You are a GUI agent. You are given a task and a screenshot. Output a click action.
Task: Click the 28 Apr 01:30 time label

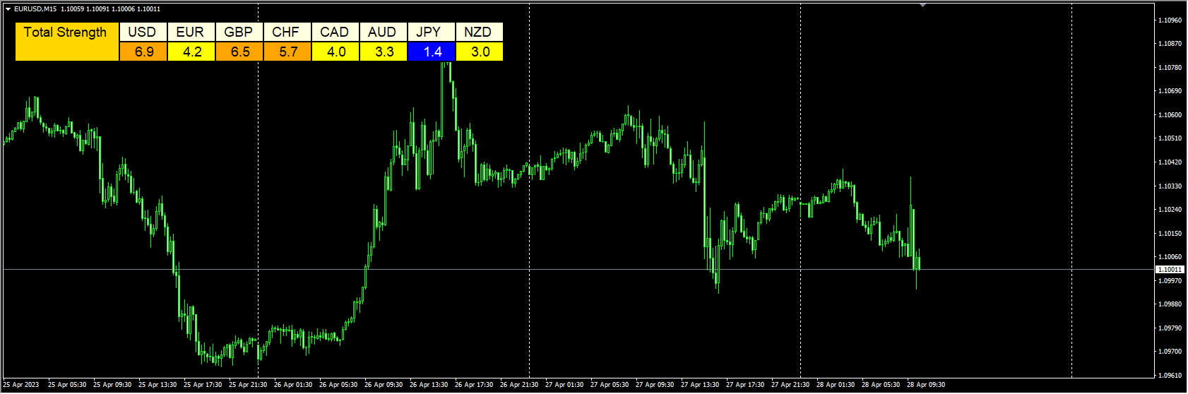[836, 385]
